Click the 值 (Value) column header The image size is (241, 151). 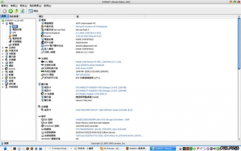pyautogui.click(x=110, y=16)
